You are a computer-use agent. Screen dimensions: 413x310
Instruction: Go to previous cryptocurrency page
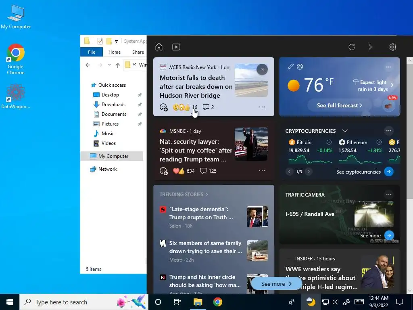[289, 172]
